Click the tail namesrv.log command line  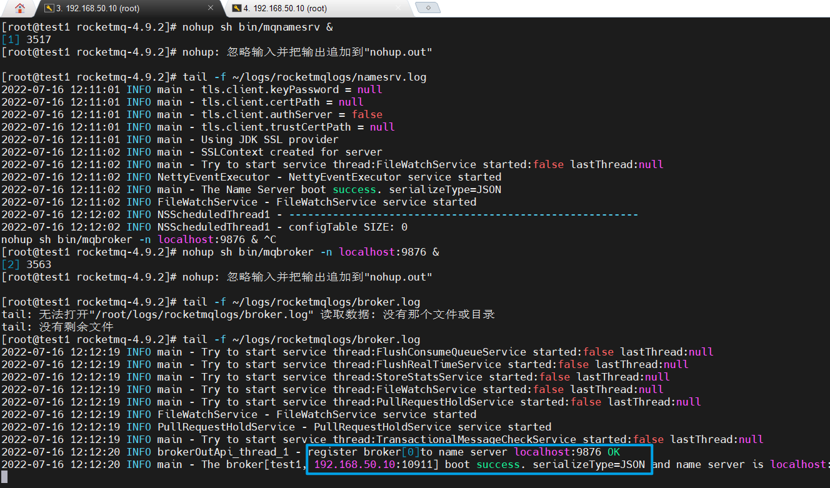coord(304,77)
